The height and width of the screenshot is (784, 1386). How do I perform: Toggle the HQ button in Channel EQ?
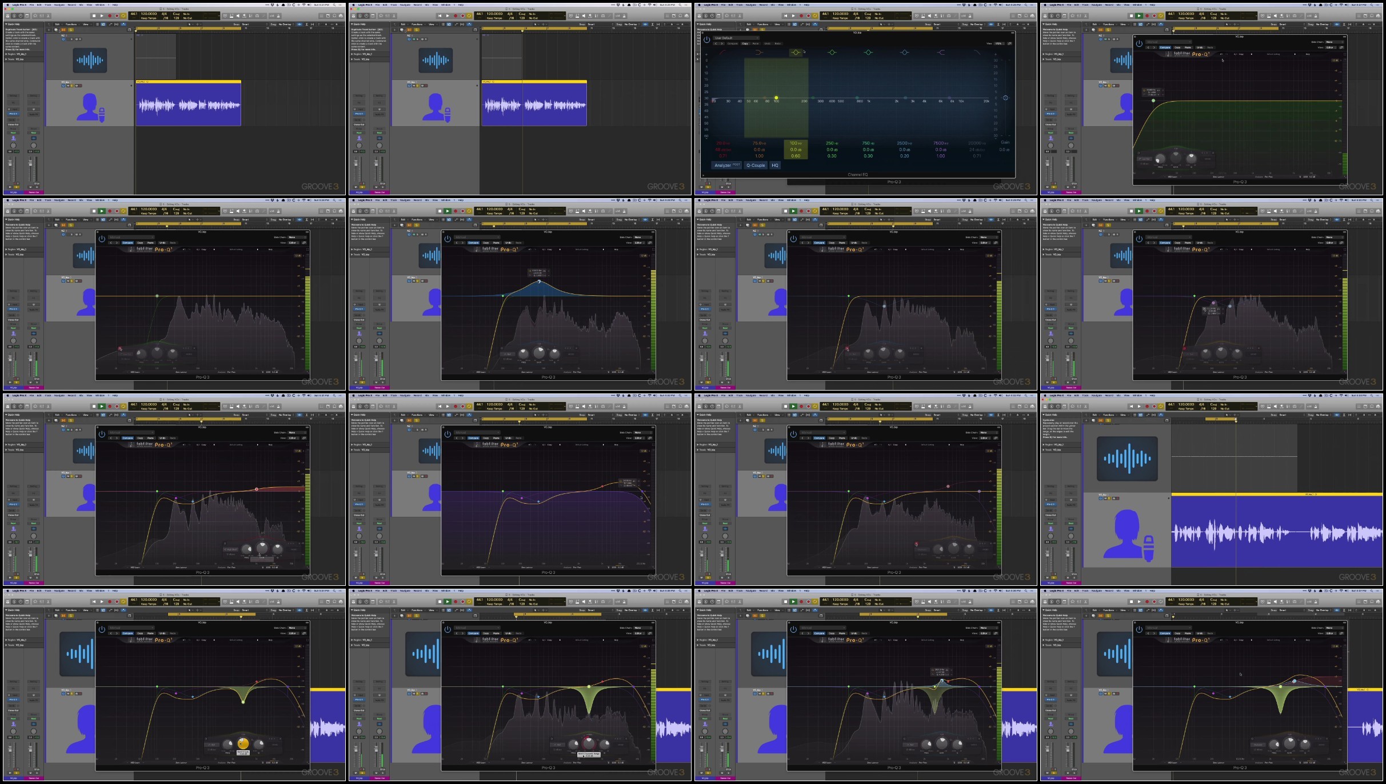775,165
